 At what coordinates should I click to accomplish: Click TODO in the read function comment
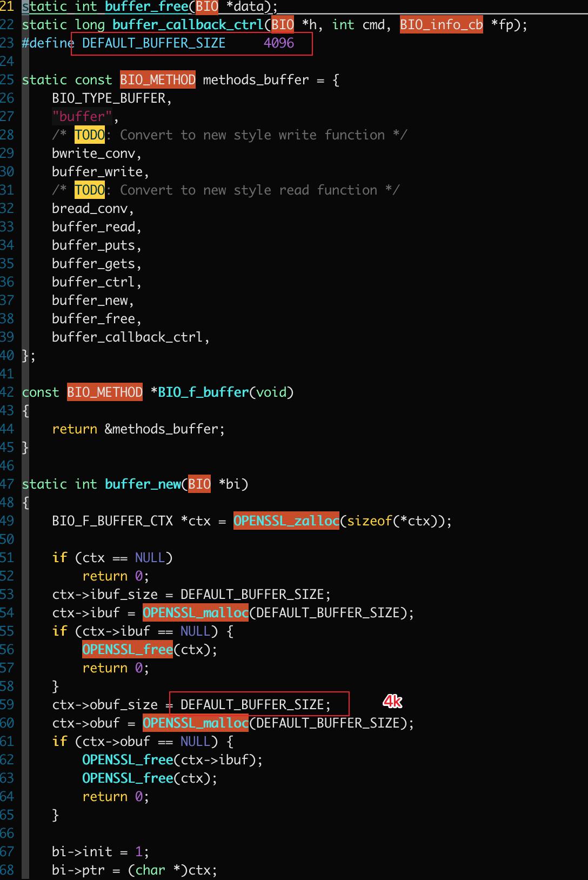[x=90, y=190]
